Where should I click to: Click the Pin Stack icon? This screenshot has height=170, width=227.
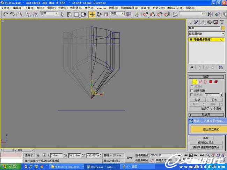tap(192, 67)
